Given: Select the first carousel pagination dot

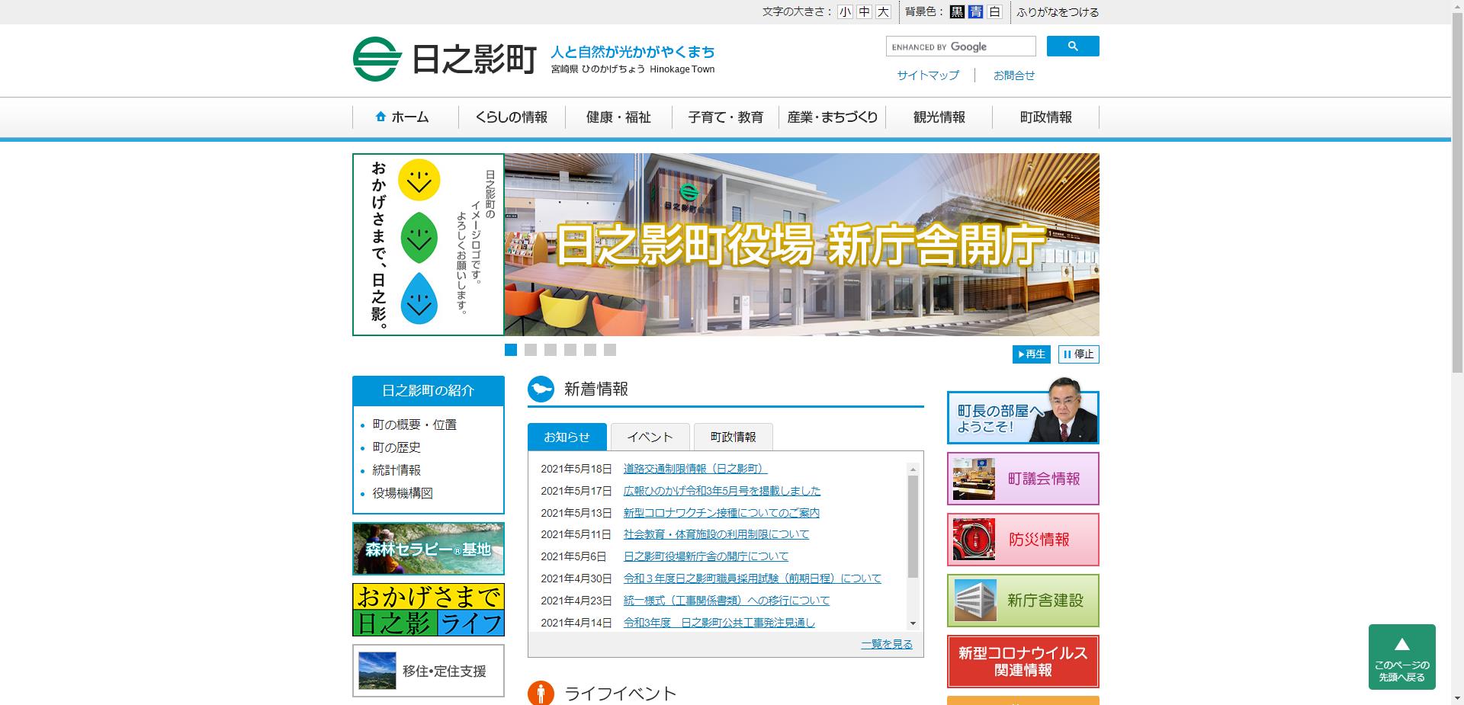Looking at the screenshot, I should click(x=510, y=351).
